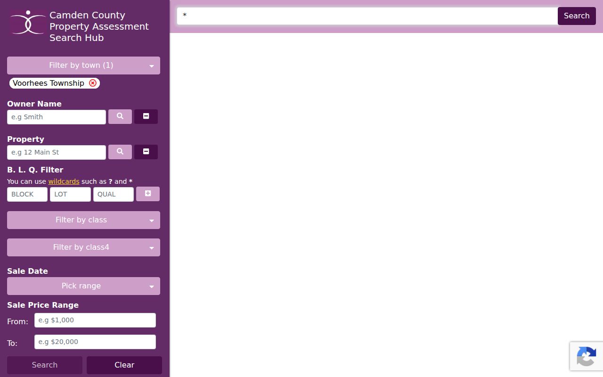Focus the Owner Name input field
Image resolution: width=603 pixels, height=377 pixels.
57,117
